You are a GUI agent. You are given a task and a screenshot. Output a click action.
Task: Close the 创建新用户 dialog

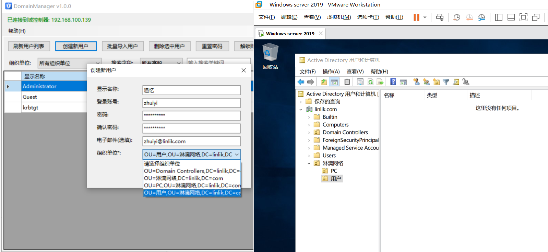coord(243,70)
